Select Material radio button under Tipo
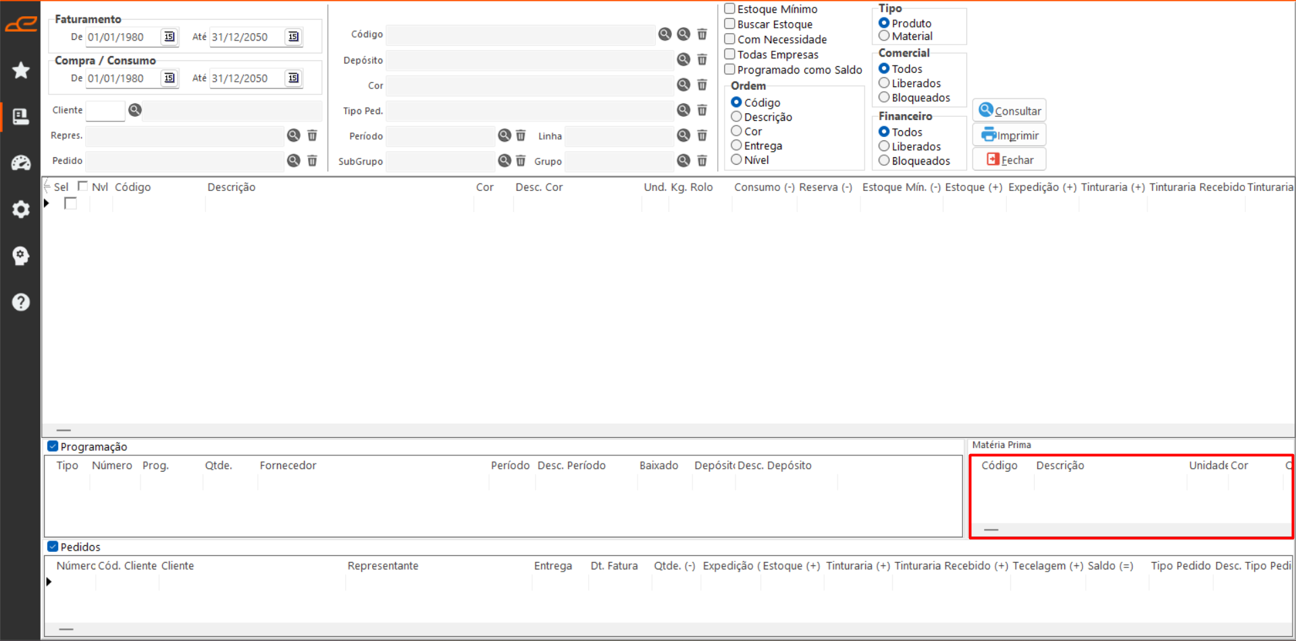Viewport: 1296px width, 641px height. coord(884,36)
